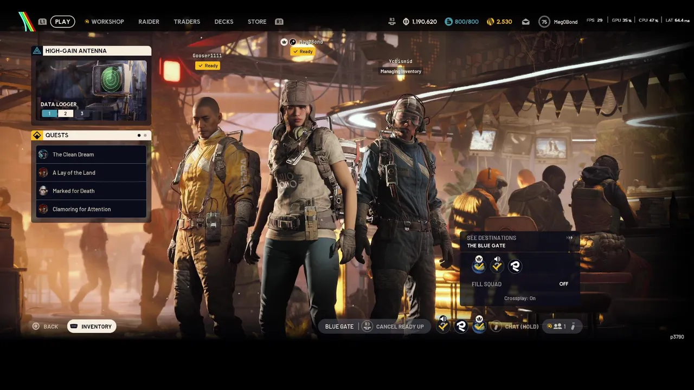Click the Back circle icon

[36, 327]
